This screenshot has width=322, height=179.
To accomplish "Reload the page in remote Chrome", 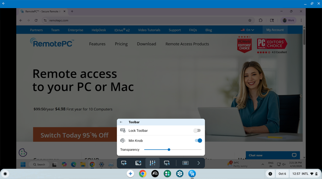I will (x=36, y=20).
